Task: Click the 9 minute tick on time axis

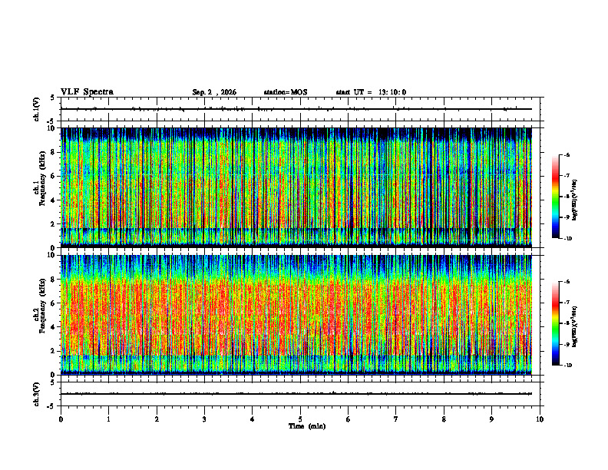Action: pos(491,419)
